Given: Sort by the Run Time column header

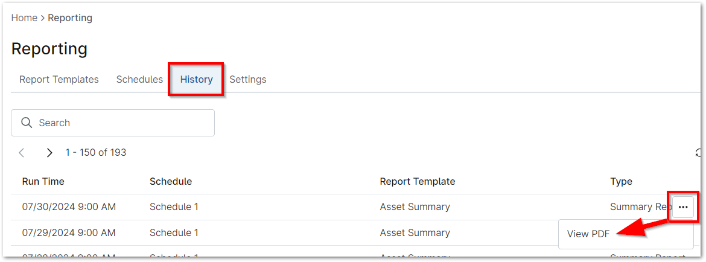Looking at the screenshot, I should click(x=43, y=181).
